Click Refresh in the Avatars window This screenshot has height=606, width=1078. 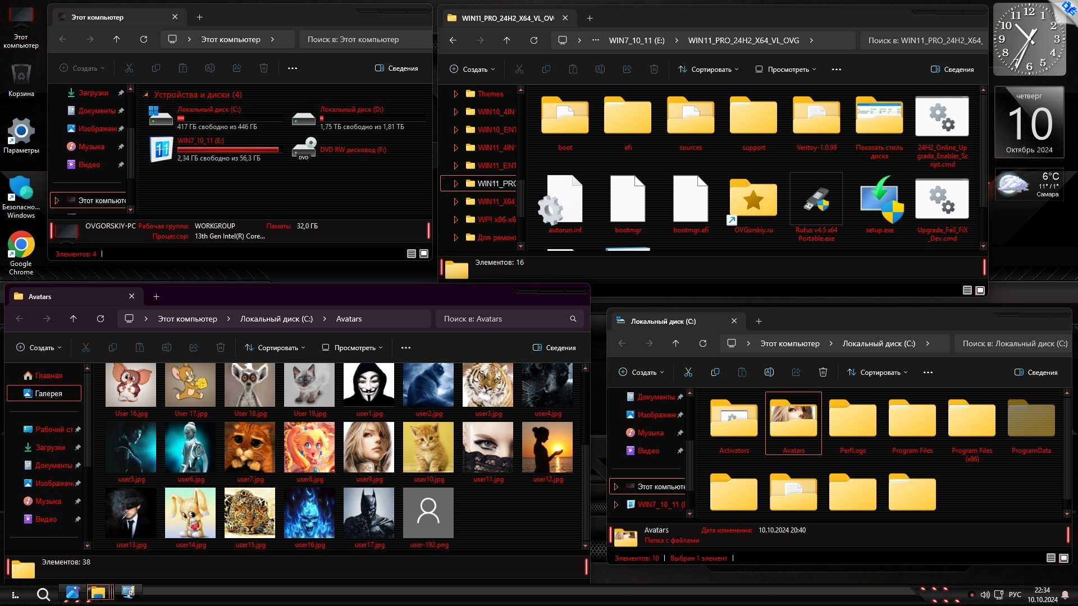tap(101, 319)
